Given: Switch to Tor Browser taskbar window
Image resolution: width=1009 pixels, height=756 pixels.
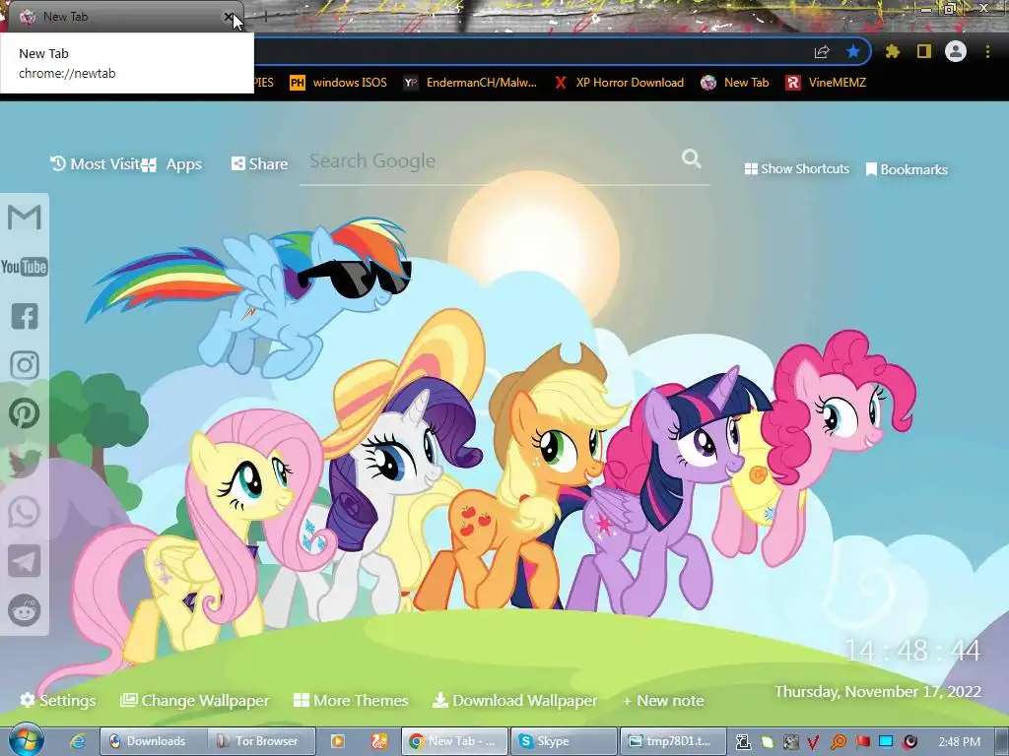Looking at the screenshot, I should [262, 741].
